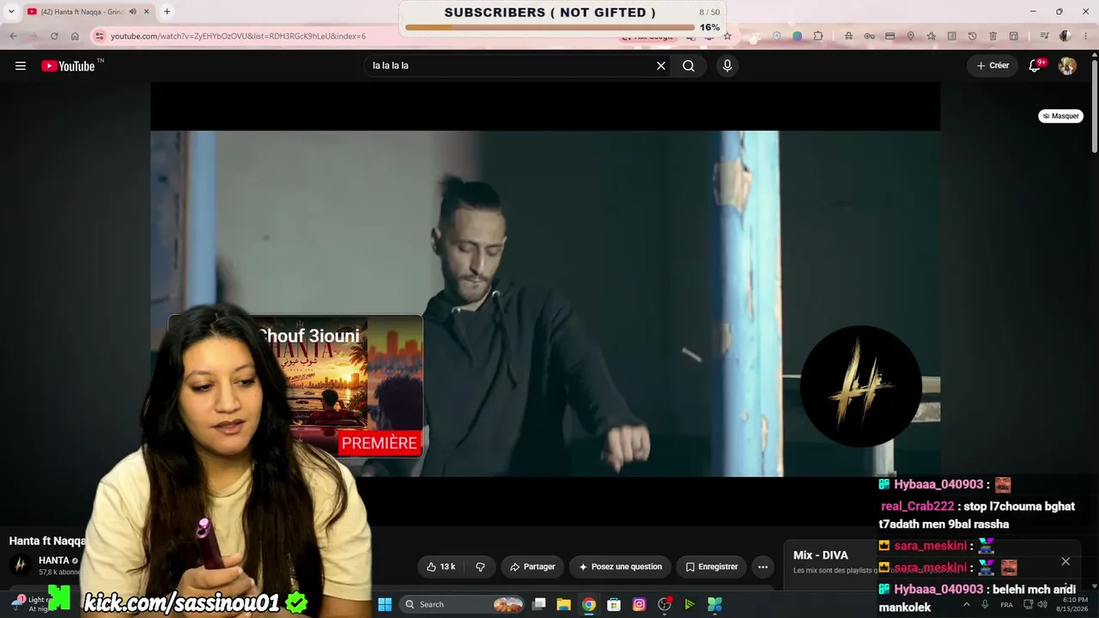Open Instagram from the taskbar
This screenshot has width=1099, height=618.
coord(639,604)
